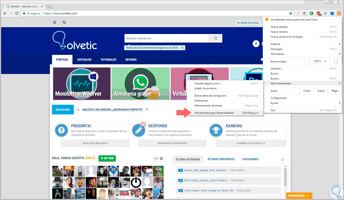
Task: Click REALIZAR PREGUNTA button
Action: 95,143
